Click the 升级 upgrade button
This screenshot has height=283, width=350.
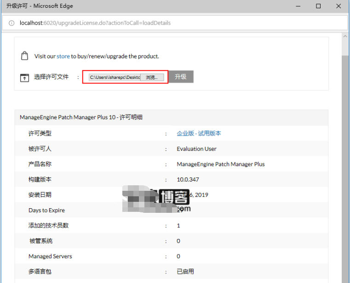pos(181,77)
